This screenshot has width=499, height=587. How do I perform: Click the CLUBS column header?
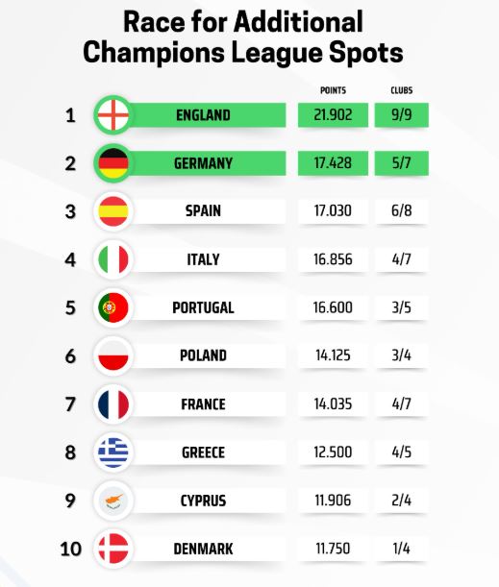click(402, 90)
